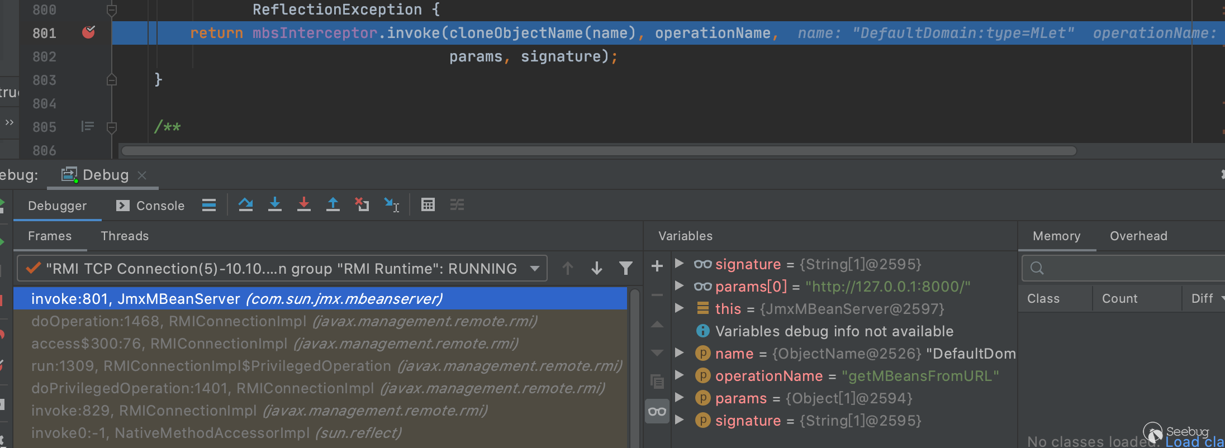Screen dimensions: 1225x448
Task: Click the red Force Step Into icon
Action: pos(303,205)
